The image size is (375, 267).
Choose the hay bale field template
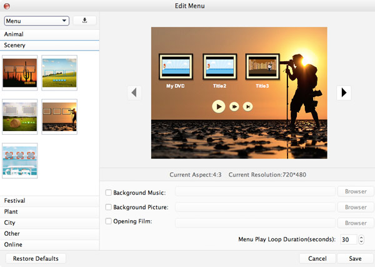[x=20, y=117]
